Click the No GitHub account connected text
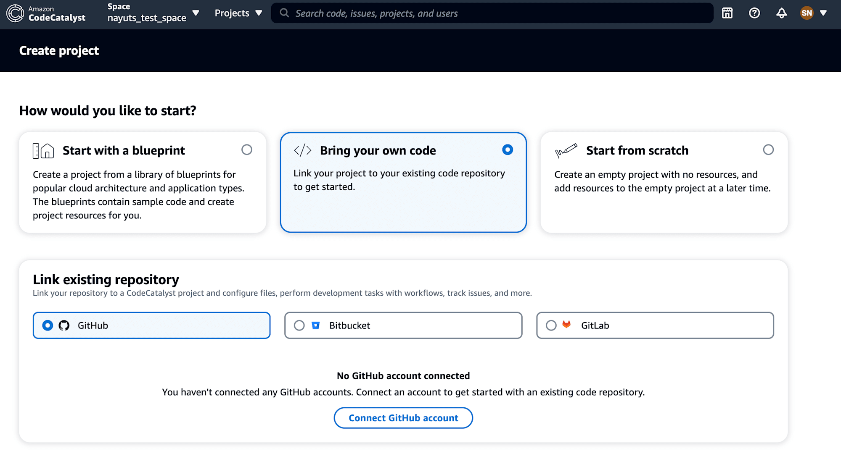 click(x=403, y=376)
